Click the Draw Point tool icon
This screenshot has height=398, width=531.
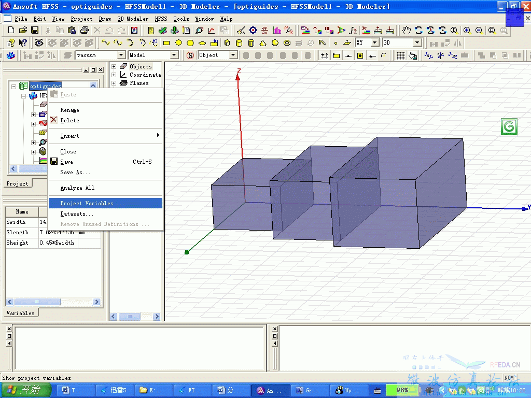pos(336,43)
